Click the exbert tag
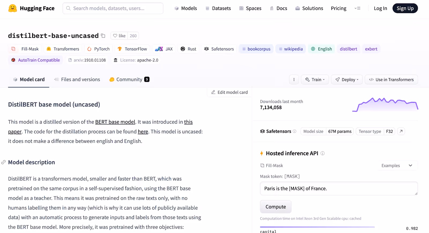The height and width of the screenshot is (233, 429). pos(371,49)
